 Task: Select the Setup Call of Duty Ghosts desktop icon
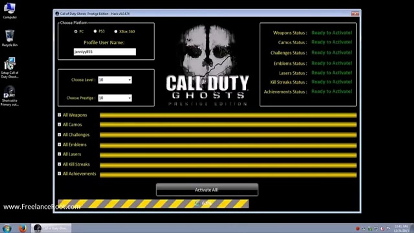tap(10, 68)
